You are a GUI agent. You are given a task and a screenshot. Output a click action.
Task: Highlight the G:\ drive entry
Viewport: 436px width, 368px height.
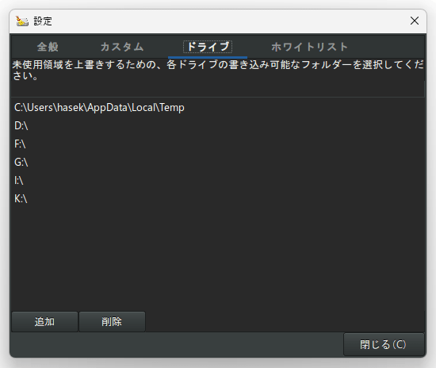(x=218, y=162)
